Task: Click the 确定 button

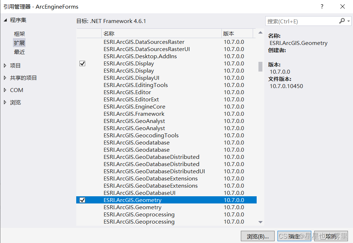Action: point(294,236)
